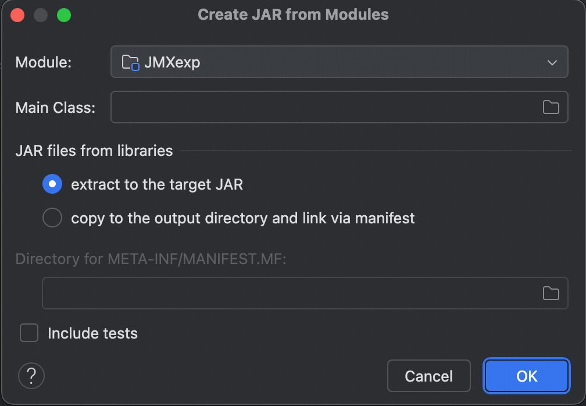Click the green maximize window button
586x406 pixels.
pyautogui.click(x=63, y=15)
